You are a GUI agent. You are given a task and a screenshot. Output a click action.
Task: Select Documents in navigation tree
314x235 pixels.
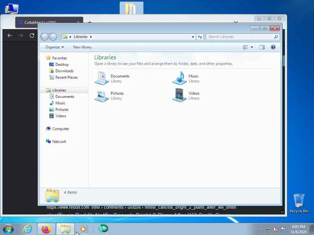65,96
